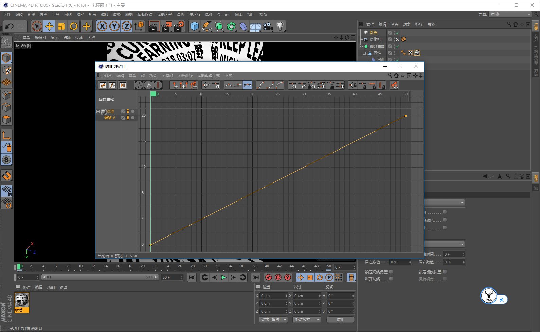540x332 pixels.
Task: Click the deformer bend icon in toolbar
Action: tap(244, 26)
